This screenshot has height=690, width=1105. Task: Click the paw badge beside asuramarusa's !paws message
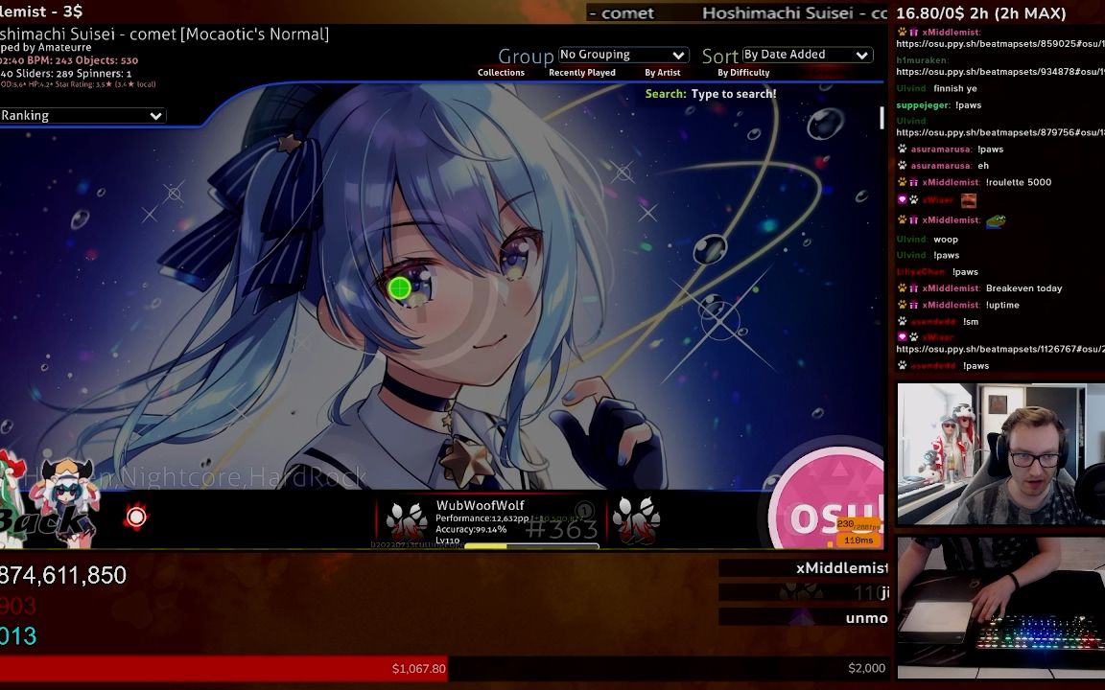tap(902, 149)
